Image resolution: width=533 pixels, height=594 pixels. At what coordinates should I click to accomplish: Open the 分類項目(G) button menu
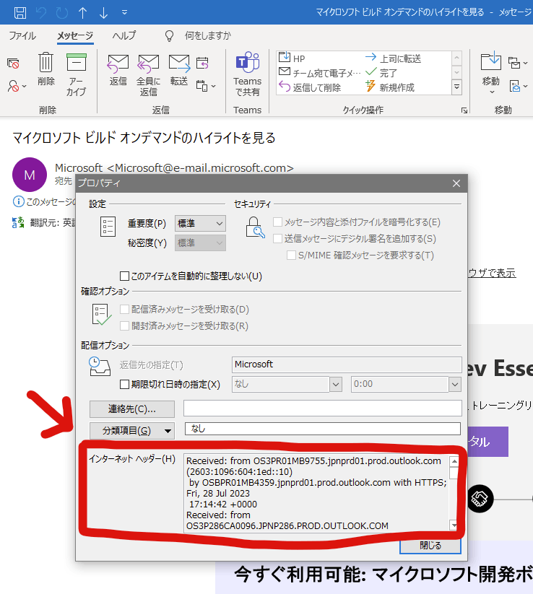tap(132, 431)
